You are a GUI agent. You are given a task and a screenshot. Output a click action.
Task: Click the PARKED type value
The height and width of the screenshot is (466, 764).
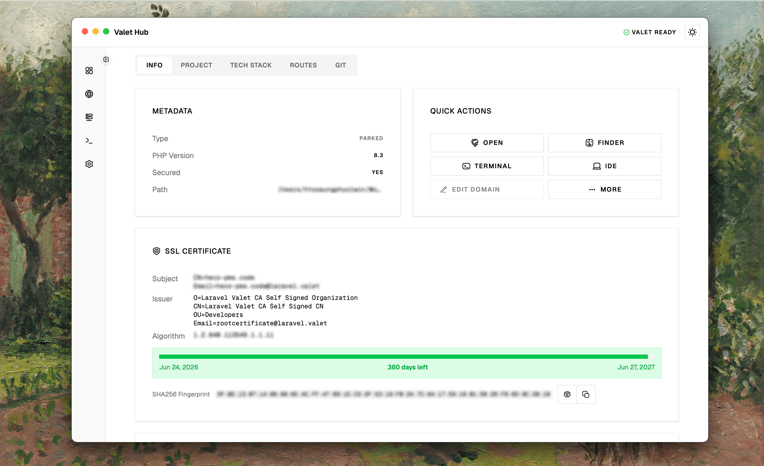coord(371,138)
